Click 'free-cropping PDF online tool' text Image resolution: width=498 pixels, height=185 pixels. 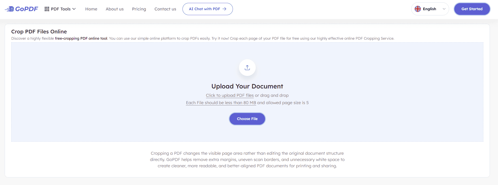(x=81, y=38)
